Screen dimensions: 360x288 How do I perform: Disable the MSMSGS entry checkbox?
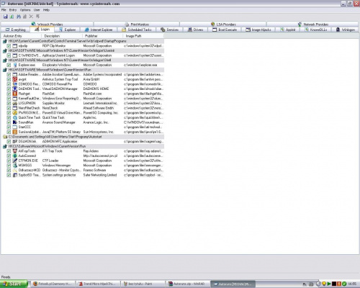[x=9, y=166]
